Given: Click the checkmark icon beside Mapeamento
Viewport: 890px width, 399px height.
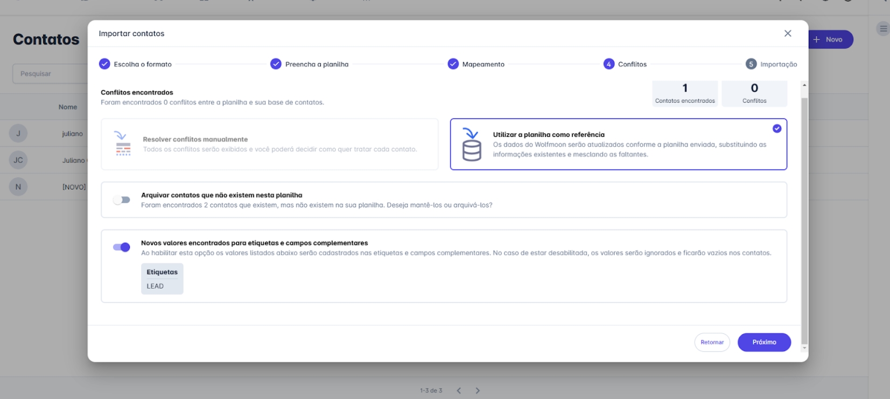Looking at the screenshot, I should coord(453,64).
